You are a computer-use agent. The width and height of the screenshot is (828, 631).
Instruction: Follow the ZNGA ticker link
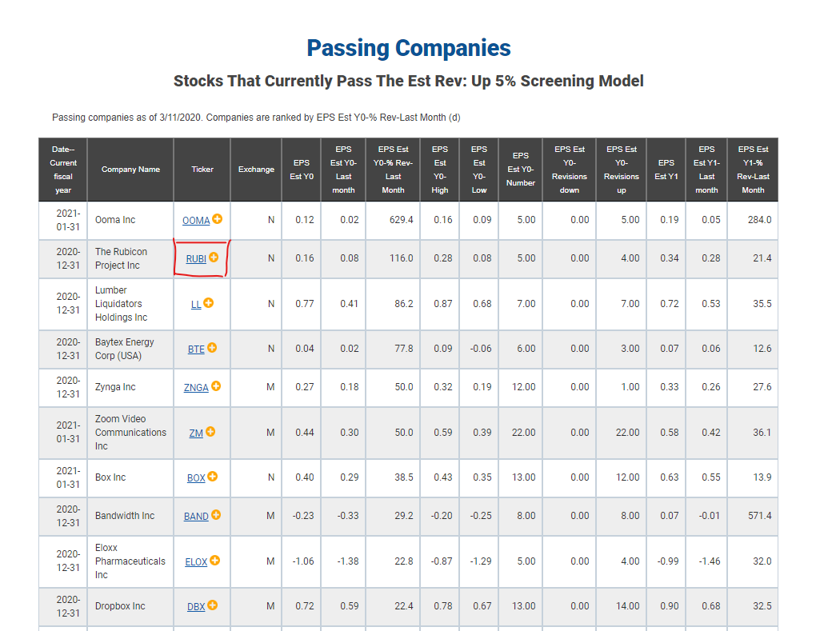pyautogui.click(x=196, y=388)
